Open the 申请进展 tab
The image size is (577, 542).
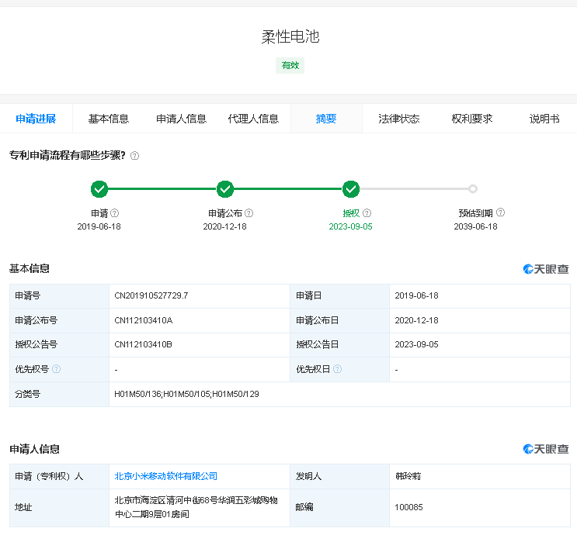click(36, 119)
